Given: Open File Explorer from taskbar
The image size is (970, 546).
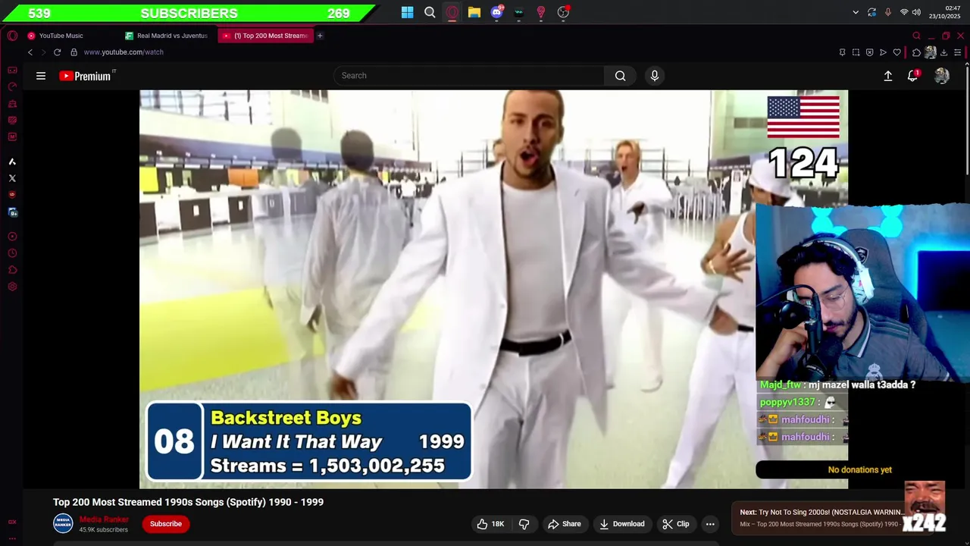Looking at the screenshot, I should (x=474, y=12).
